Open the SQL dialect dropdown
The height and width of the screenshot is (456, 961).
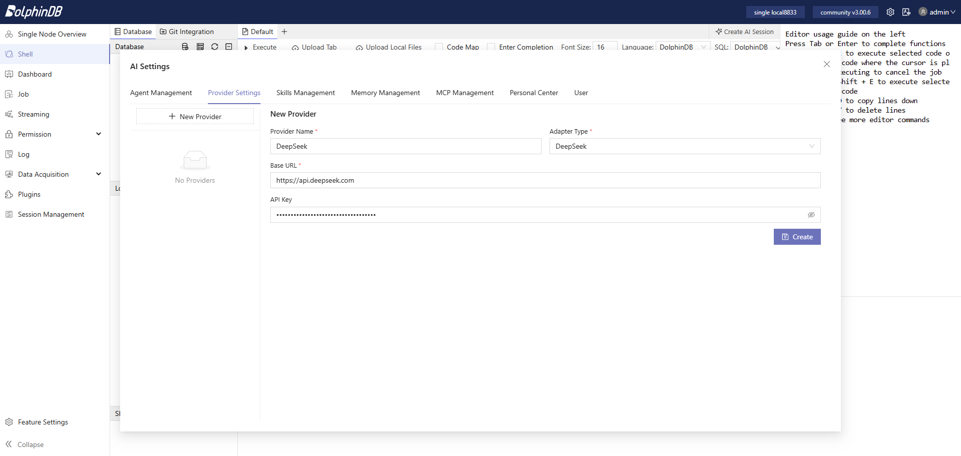756,47
